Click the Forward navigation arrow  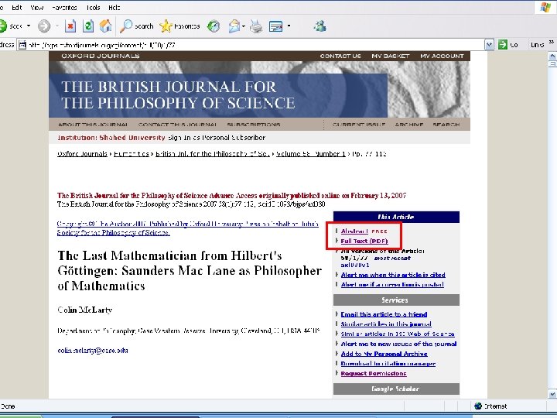pyautogui.click(x=44, y=26)
